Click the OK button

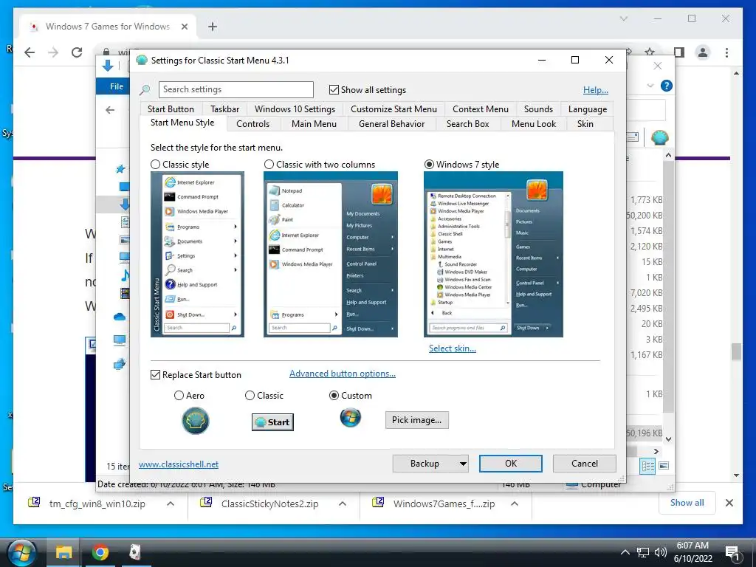click(x=511, y=464)
